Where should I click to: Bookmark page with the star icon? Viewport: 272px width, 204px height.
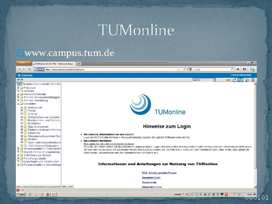pos(178,70)
